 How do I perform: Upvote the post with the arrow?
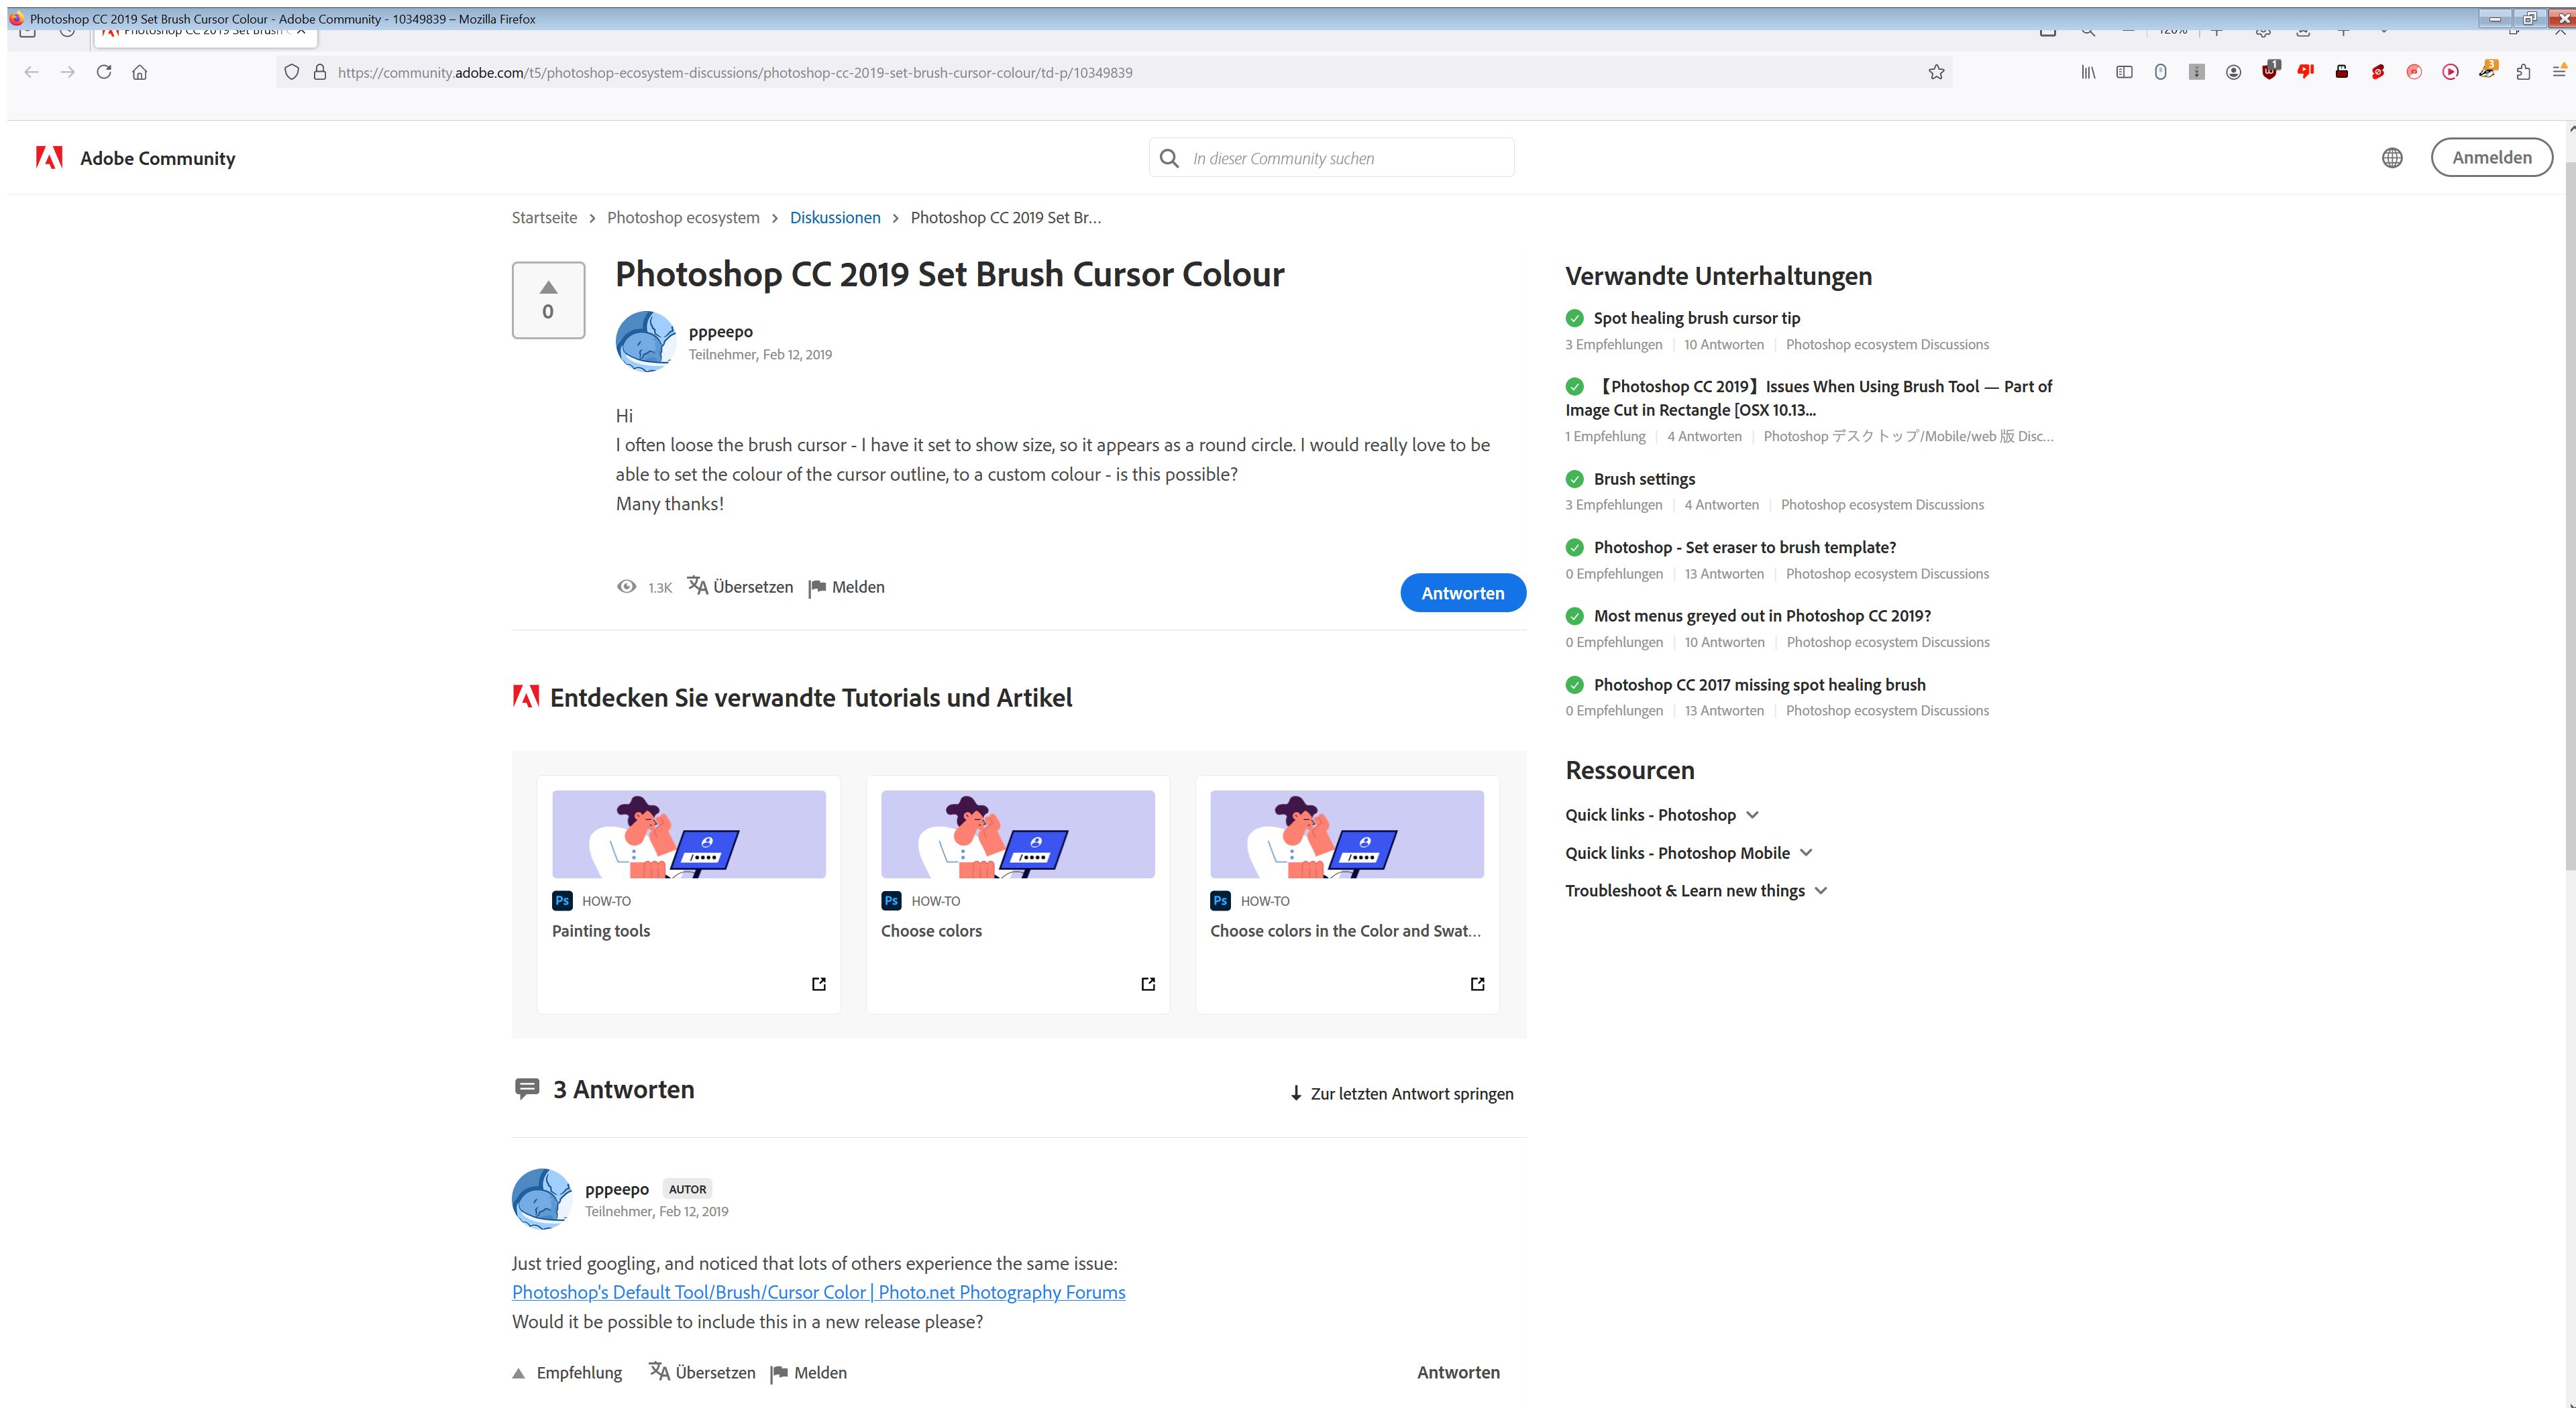tap(548, 288)
